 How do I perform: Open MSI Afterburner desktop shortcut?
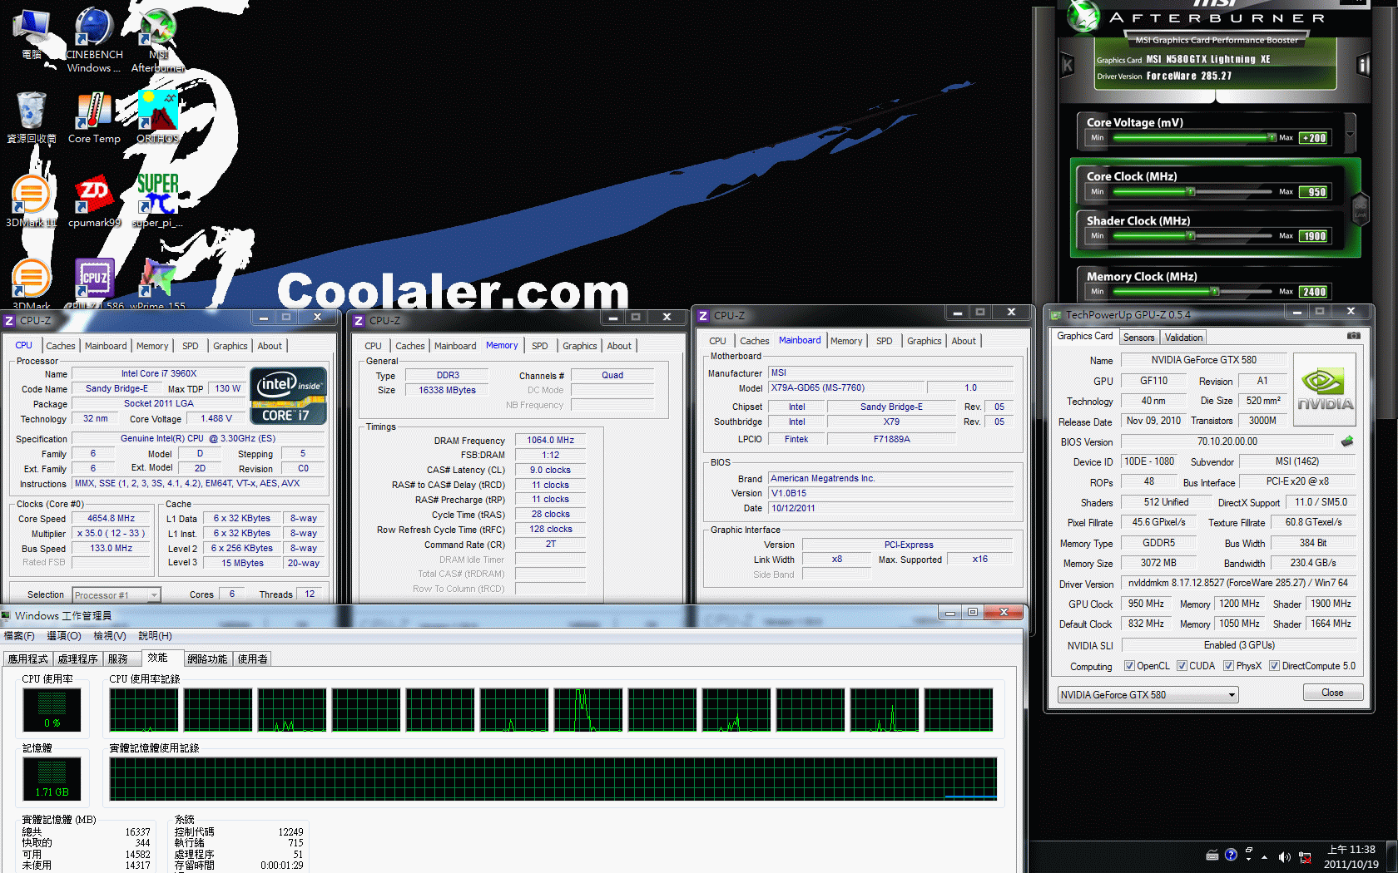pyautogui.click(x=157, y=38)
